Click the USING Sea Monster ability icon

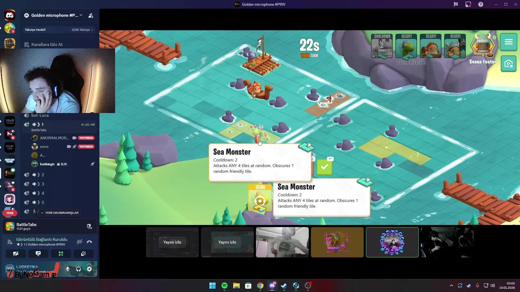coord(260,198)
